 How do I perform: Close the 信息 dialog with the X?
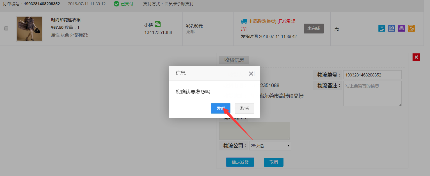[x=251, y=73]
